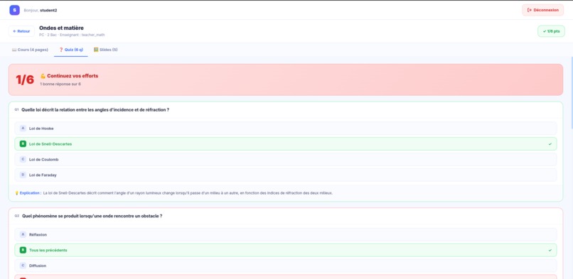Click the text '1 bonne réponse sur 6'
This screenshot has height=279, width=573.
point(60,84)
